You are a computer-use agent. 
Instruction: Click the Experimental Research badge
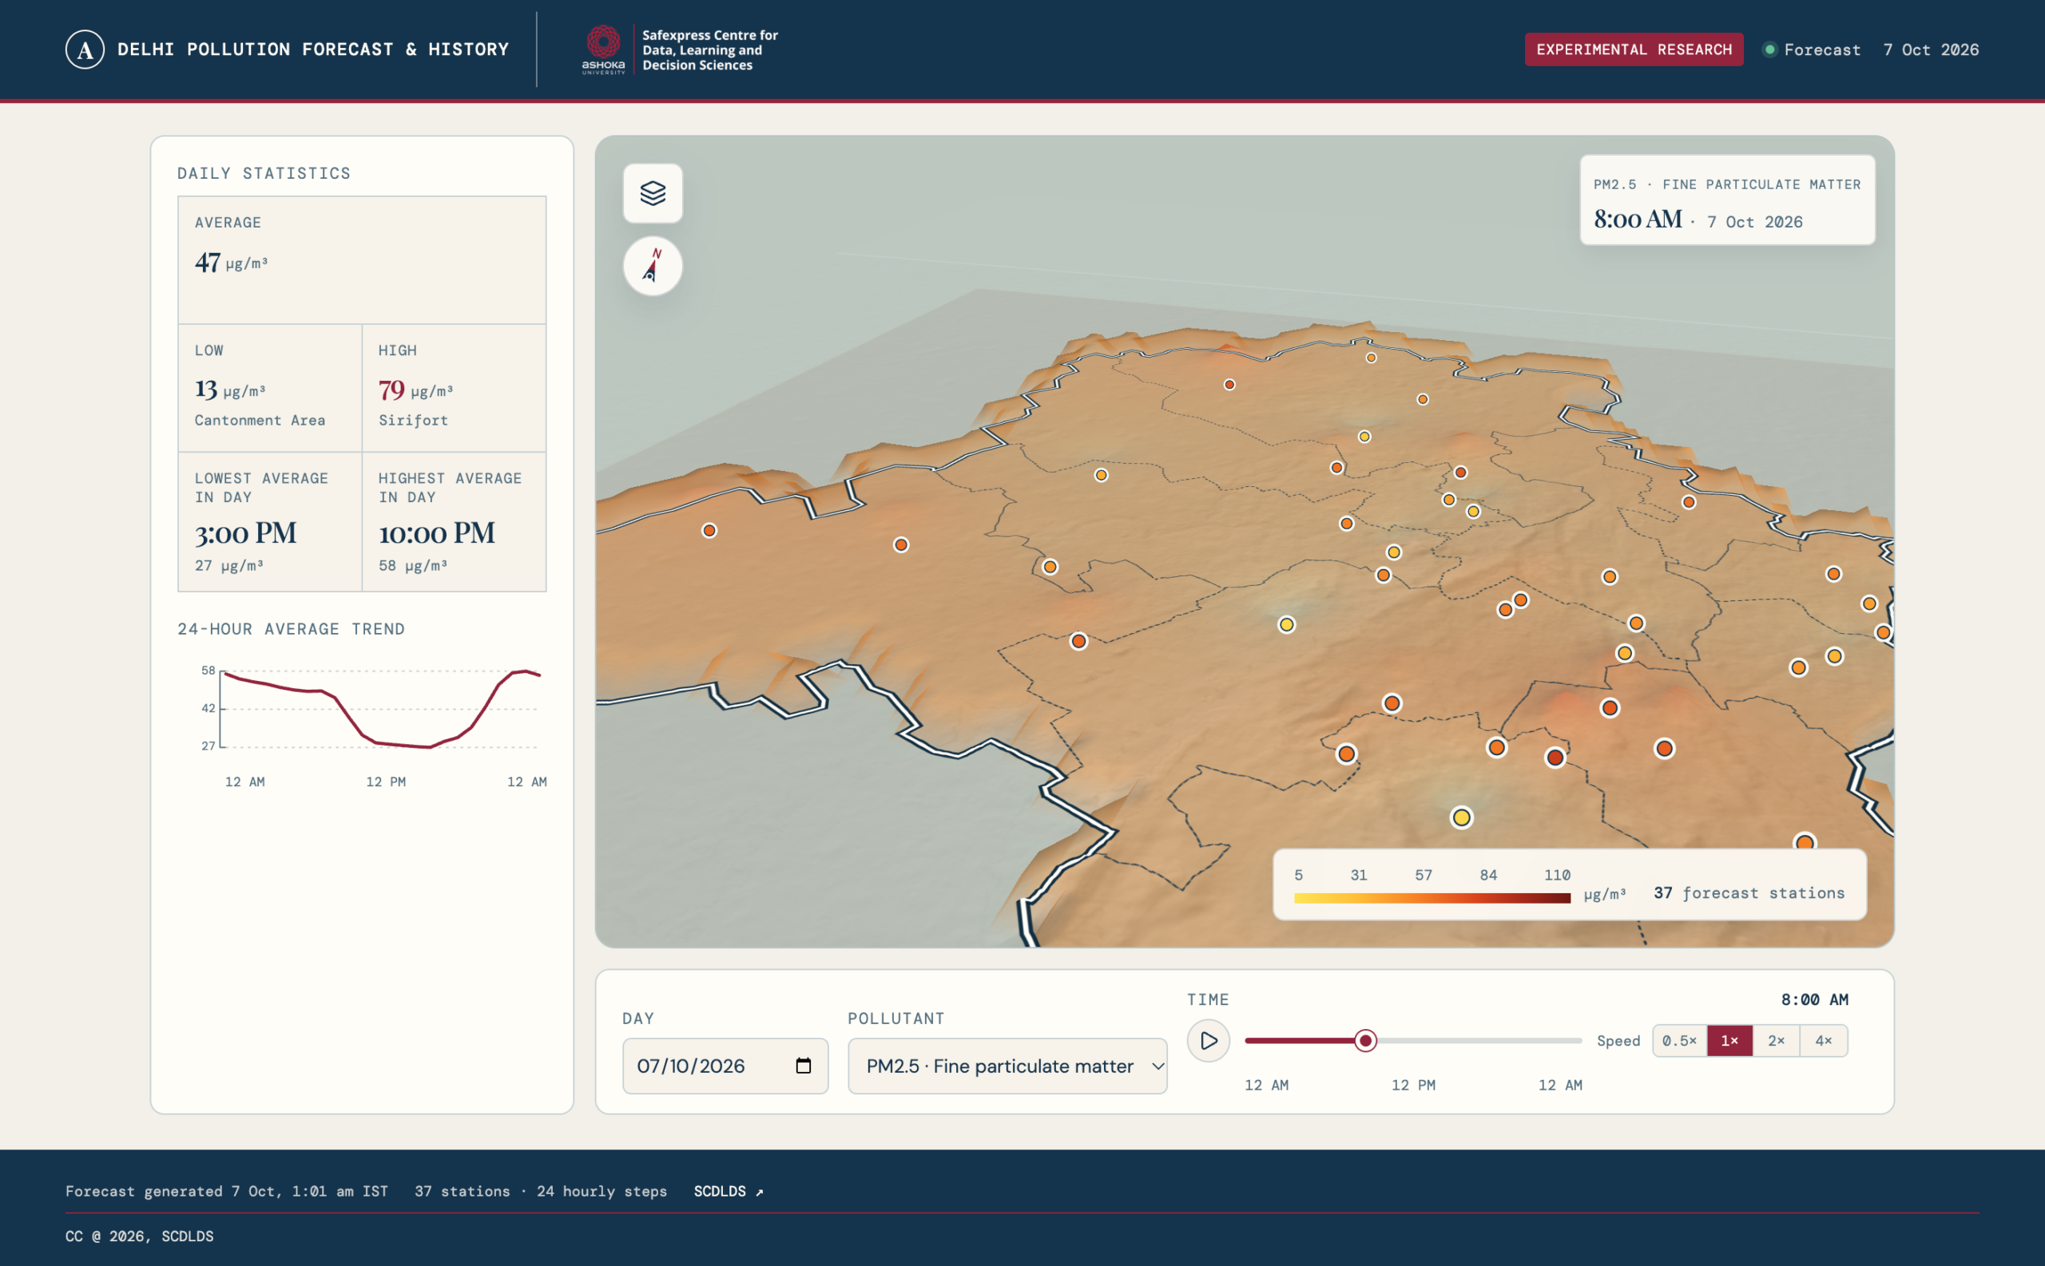[1633, 49]
